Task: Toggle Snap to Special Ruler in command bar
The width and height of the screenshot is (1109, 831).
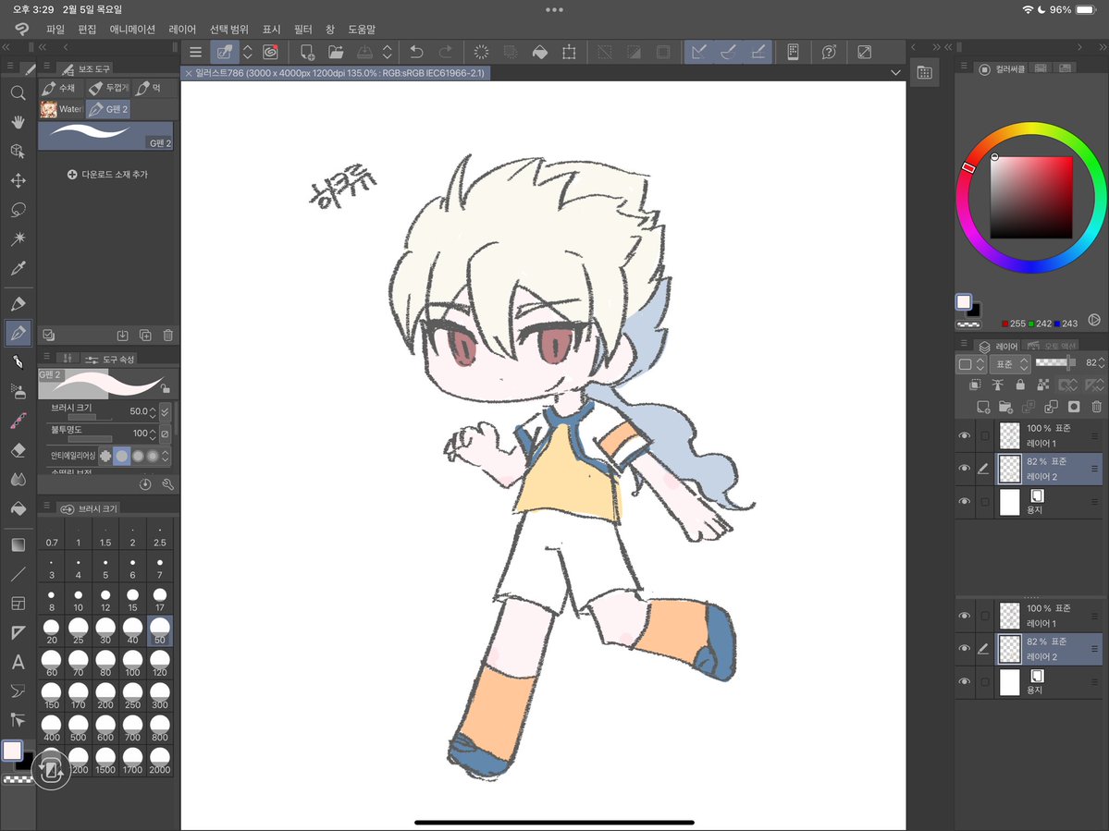Action: tap(728, 53)
